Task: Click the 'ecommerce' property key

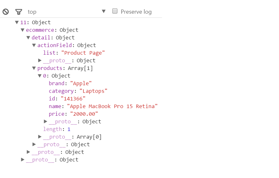Action: click(40, 30)
